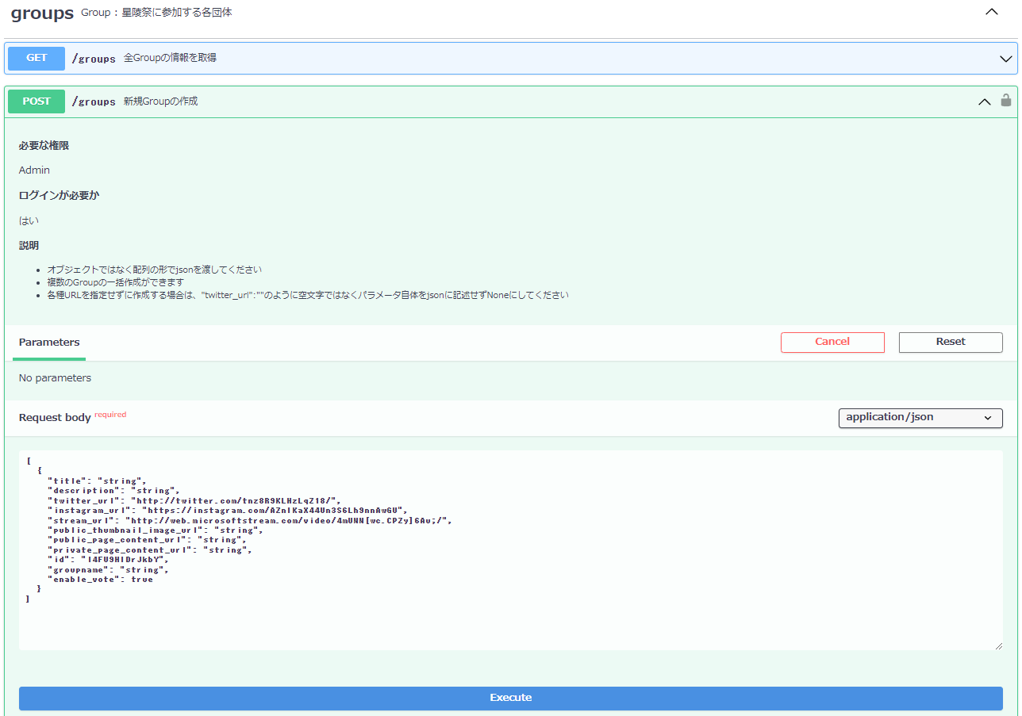Image resolution: width=1022 pixels, height=716 pixels.
Task: Click the "全Groupの情報を取得" summary
Action: pos(170,58)
